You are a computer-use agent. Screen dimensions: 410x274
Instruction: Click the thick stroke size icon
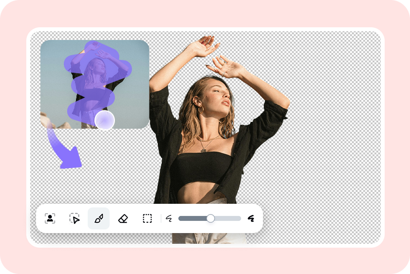click(251, 218)
